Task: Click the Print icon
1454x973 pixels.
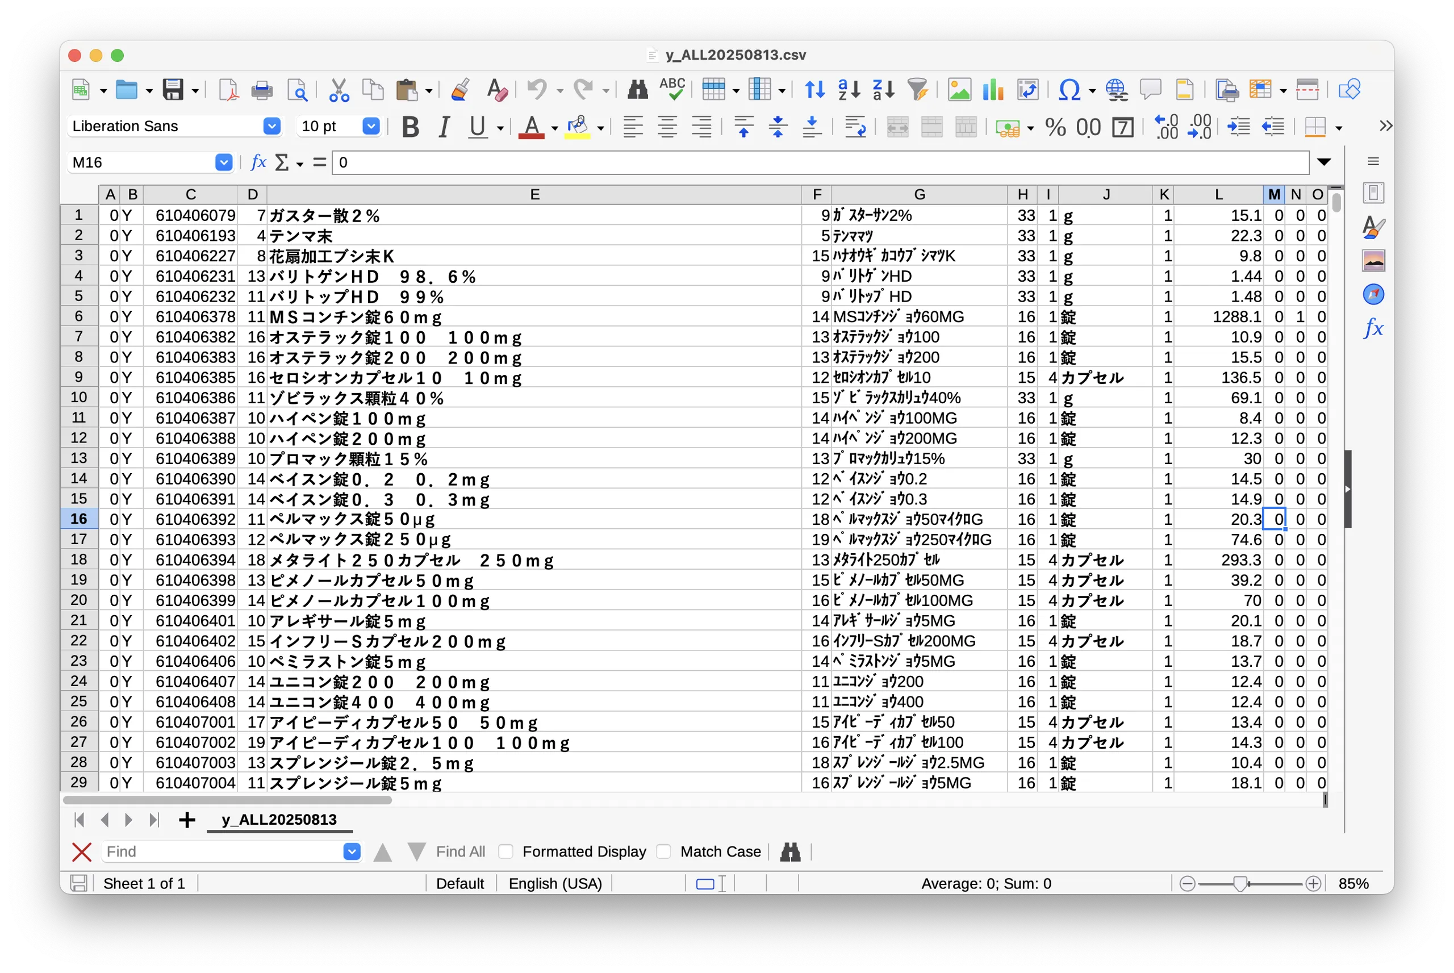Action: pos(262,90)
